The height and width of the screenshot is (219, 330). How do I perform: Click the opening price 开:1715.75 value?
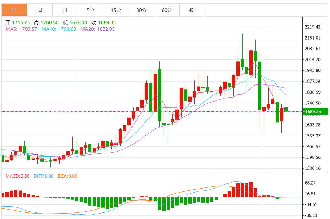18,22
